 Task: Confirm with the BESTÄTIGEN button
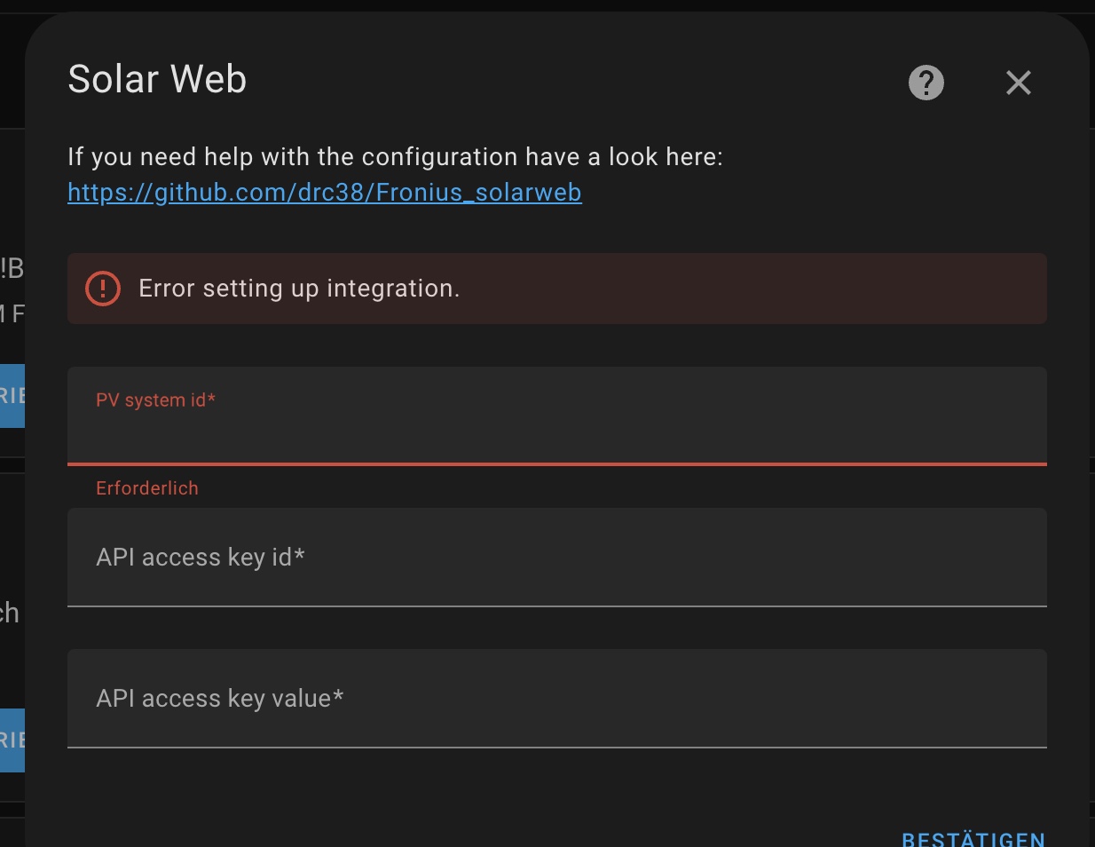click(x=973, y=838)
